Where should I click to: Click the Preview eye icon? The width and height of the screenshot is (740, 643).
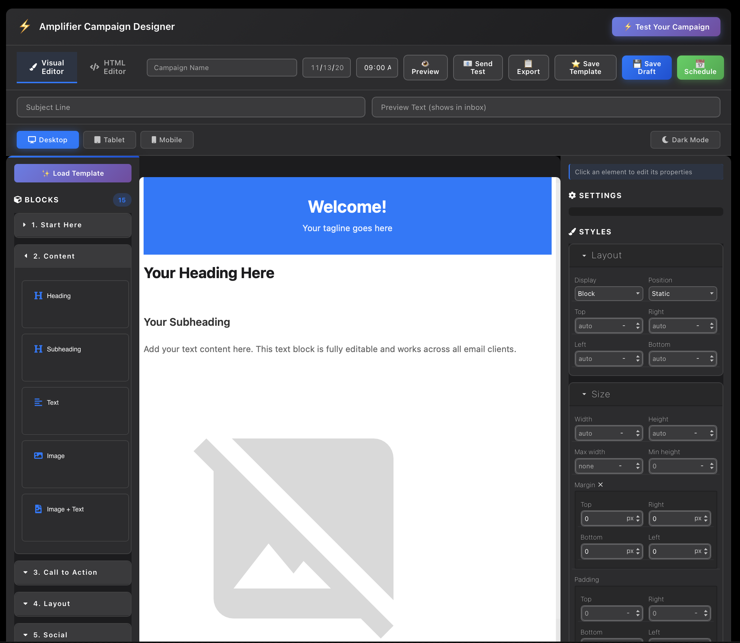tap(425, 63)
